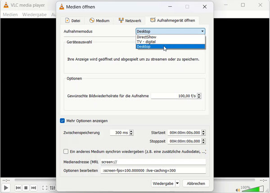The image size is (270, 193).
Task: Maximize the VLC main window
Action: tap(243, 5)
